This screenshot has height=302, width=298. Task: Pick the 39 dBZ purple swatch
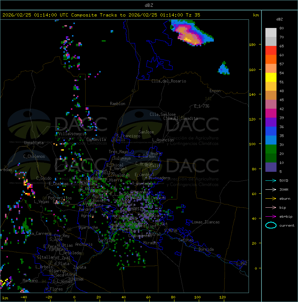[x=271, y=122]
